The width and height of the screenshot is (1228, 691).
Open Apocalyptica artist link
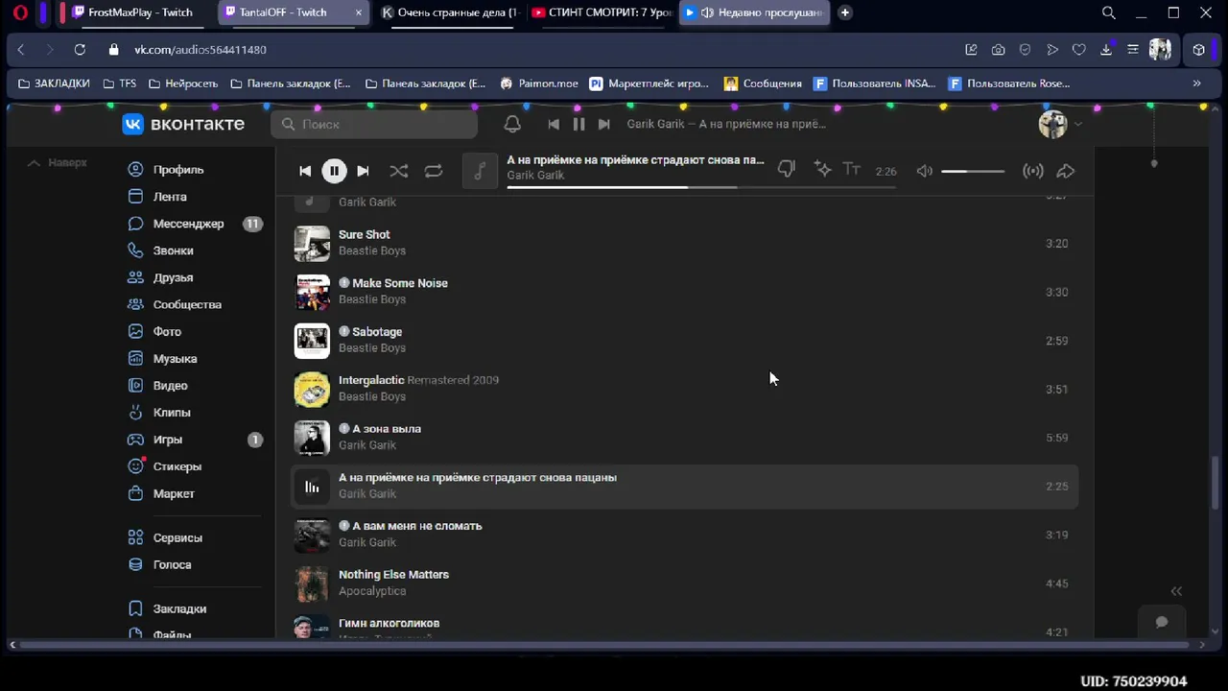pos(372,591)
